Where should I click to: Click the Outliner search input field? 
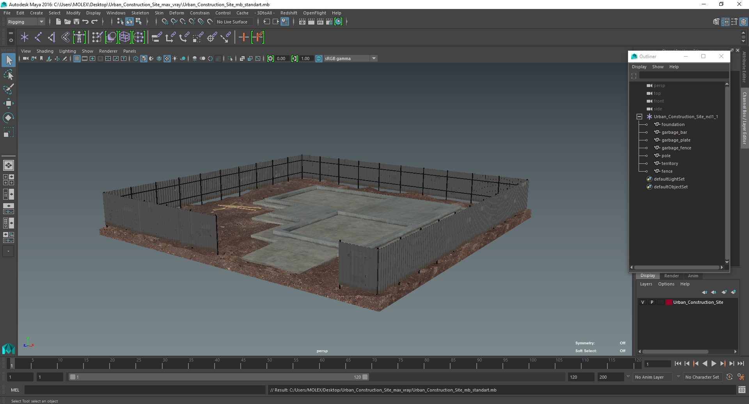pyautogui.click(x=683, y=76)
